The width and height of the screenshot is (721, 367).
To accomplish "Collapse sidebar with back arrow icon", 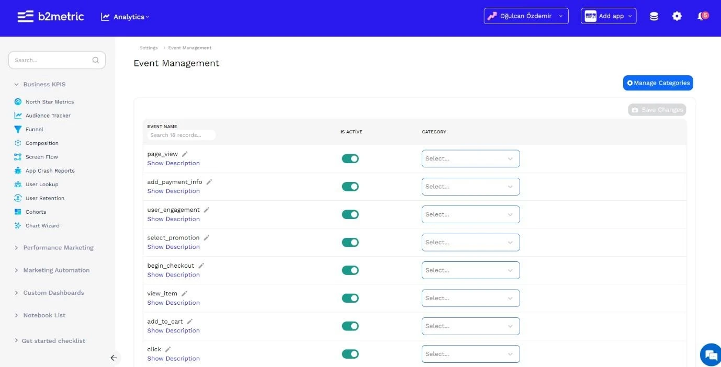I will (x=113, y=358).
